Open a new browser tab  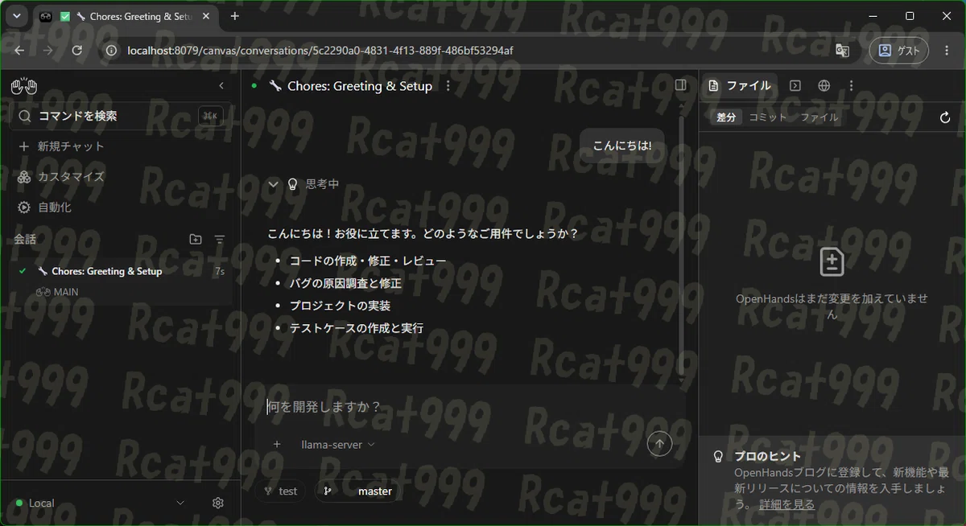[235, 16]
